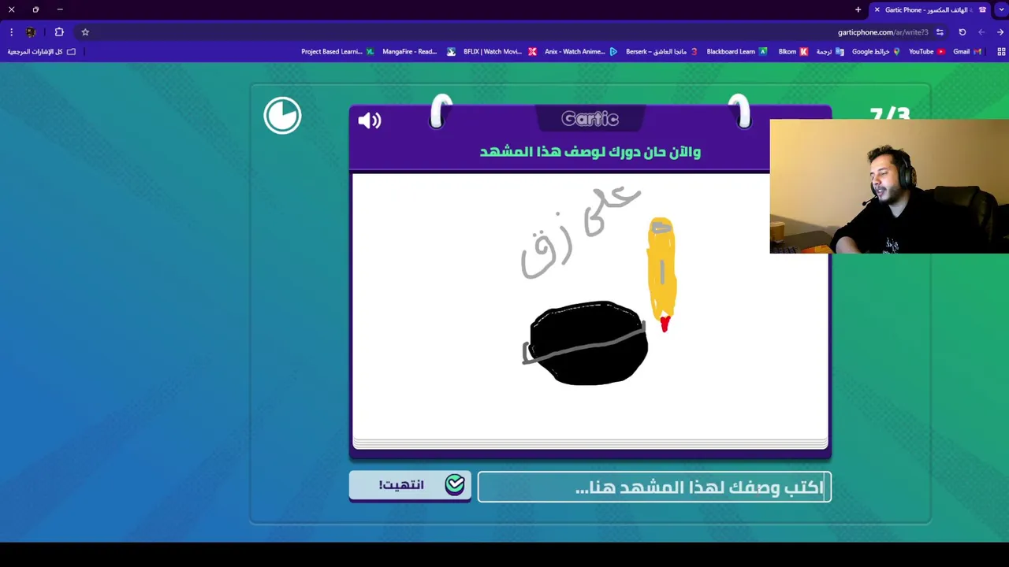Open the Gmail bookmark

tap(966, 52)
